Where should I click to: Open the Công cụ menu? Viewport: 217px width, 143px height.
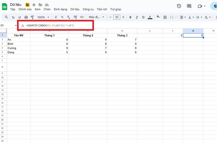pyautogui.click(x=88, y=9)
